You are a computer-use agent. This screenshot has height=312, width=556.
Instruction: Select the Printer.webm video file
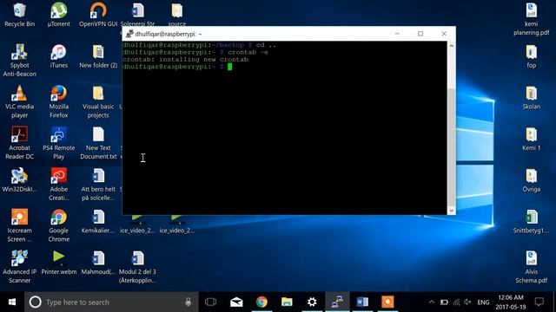(58, 263)
